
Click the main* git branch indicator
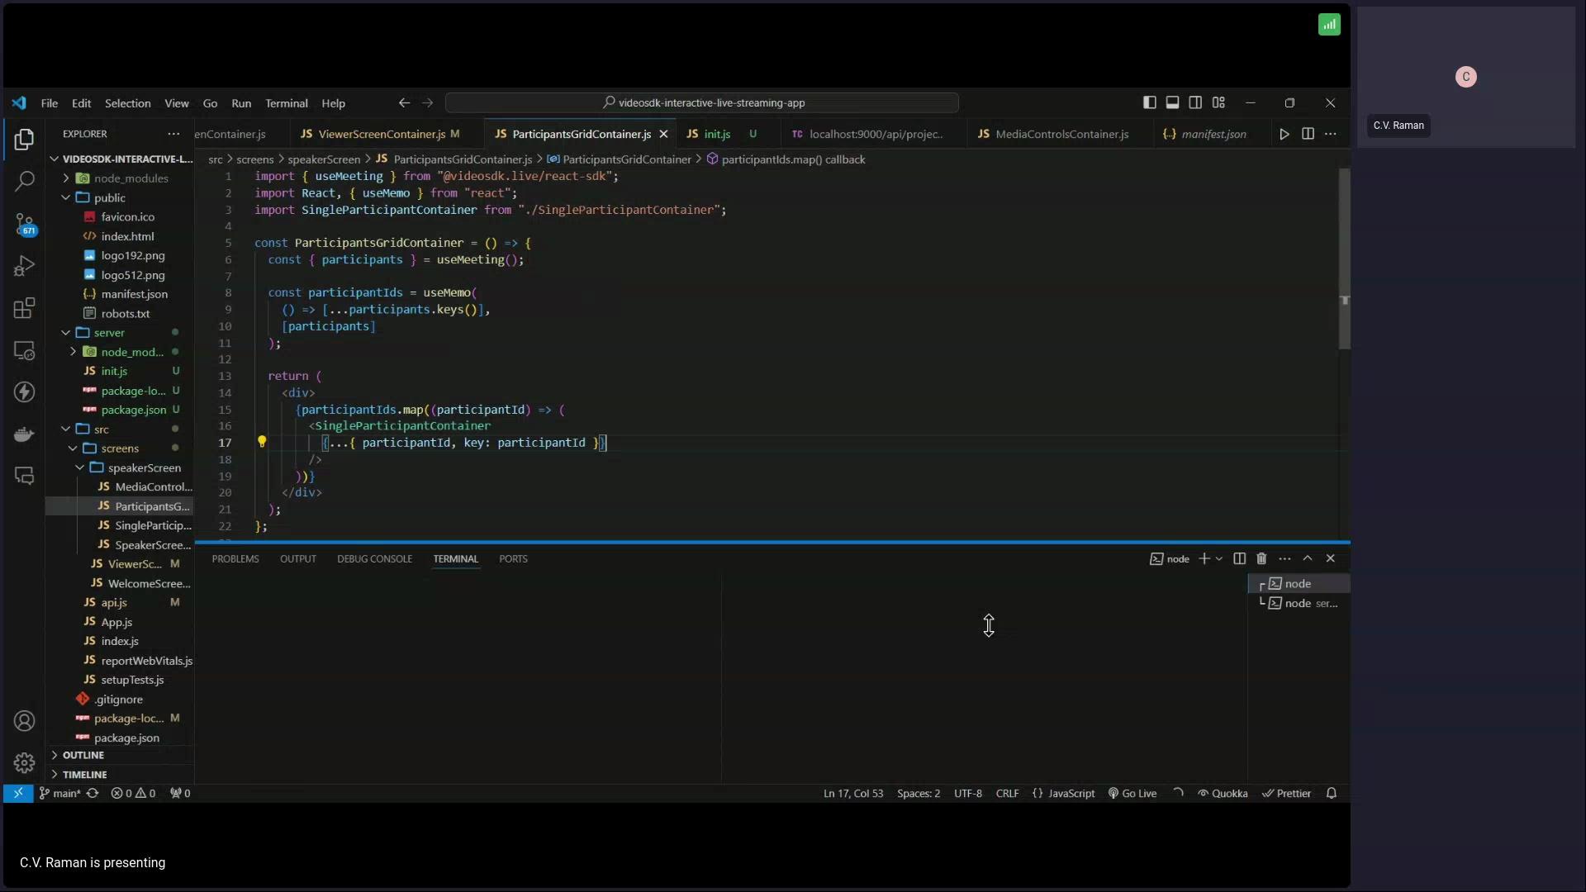coord(60,794)
